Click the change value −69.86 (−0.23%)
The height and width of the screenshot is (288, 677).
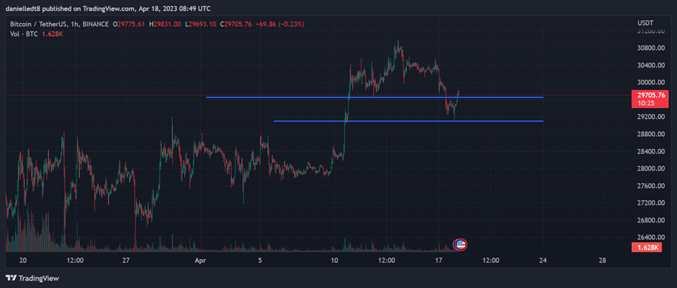pos(279,24)
